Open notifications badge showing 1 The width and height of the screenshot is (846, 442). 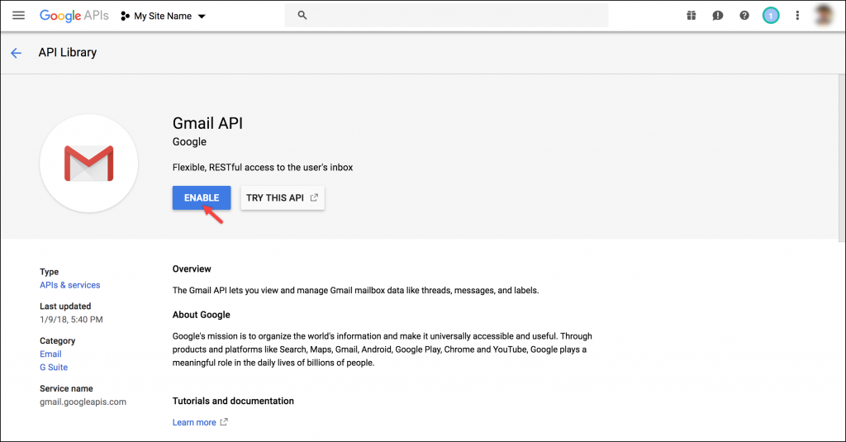pyautogui.click(x=771, y=16)
